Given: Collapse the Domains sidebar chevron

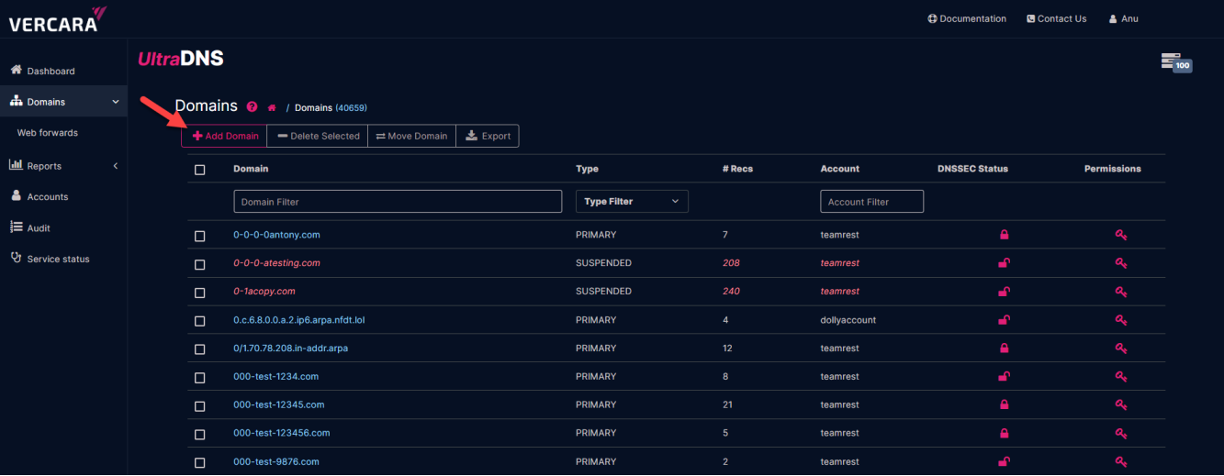Looking at the screenshot, I should [x=116, y=102].
